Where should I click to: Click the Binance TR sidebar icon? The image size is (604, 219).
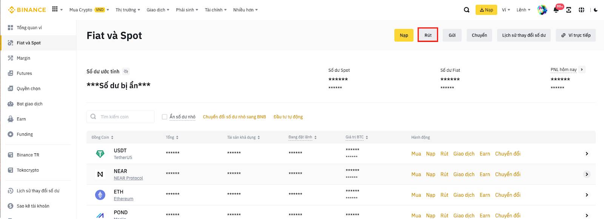click(11, 155)
